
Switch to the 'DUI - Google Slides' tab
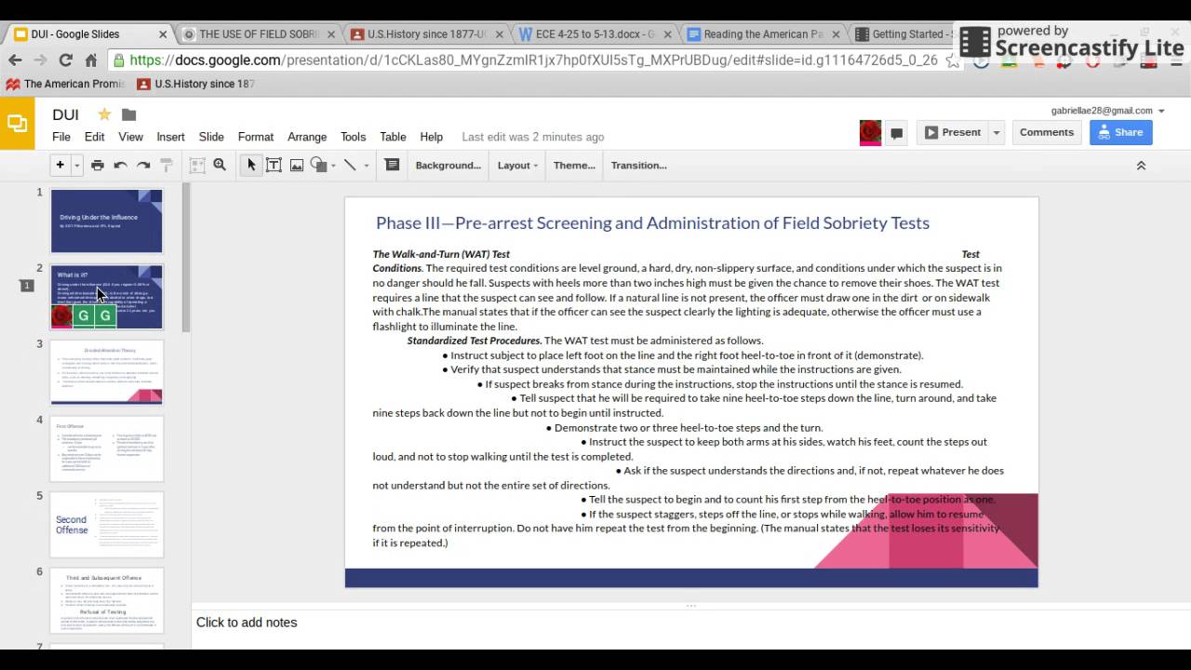(90, 34)
